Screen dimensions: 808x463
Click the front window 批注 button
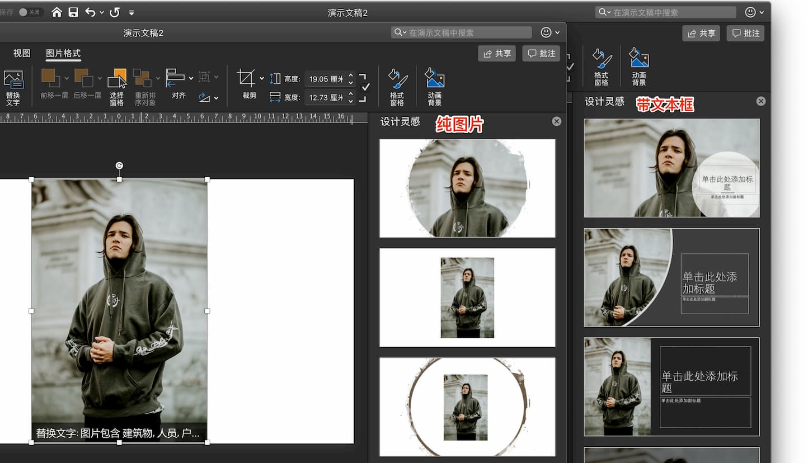point(541,53)
